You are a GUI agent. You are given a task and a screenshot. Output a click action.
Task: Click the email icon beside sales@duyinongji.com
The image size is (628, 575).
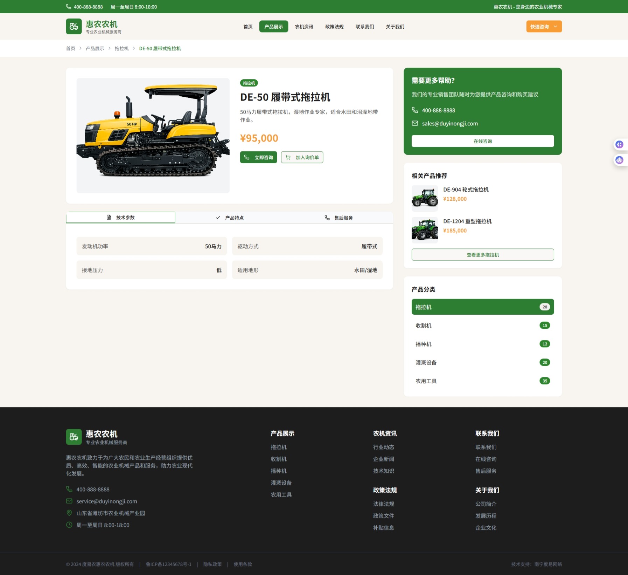click(415, 123)
